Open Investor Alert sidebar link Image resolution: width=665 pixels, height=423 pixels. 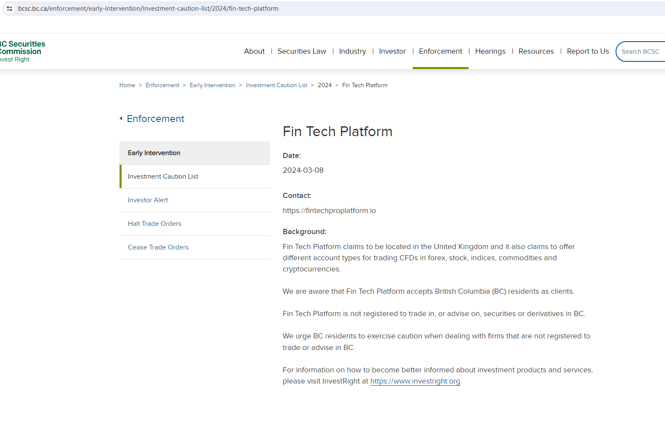coord(148,200)
